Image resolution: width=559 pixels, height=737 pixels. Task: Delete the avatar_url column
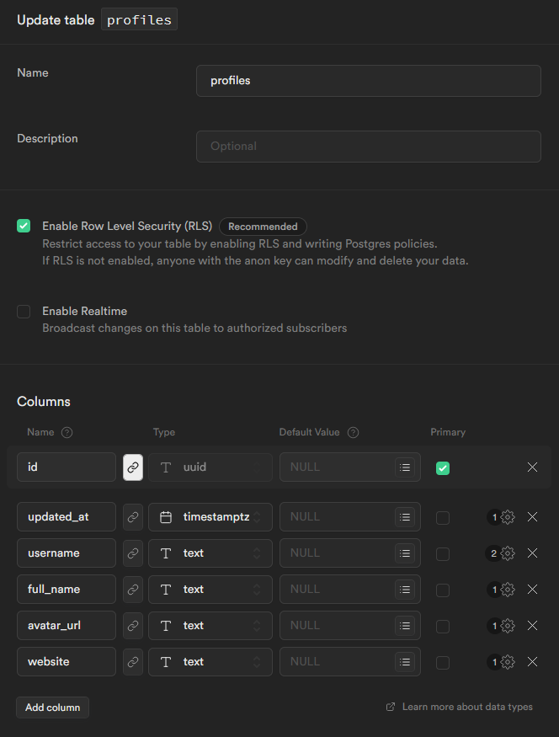point(532,626)
